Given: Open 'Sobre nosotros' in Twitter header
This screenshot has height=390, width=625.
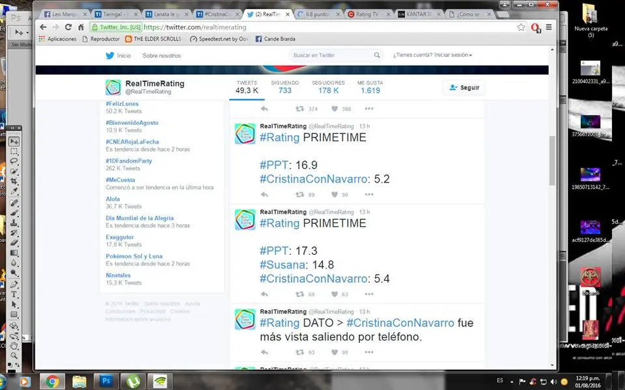Looking at the screenshot, I should tap(161, 56).
